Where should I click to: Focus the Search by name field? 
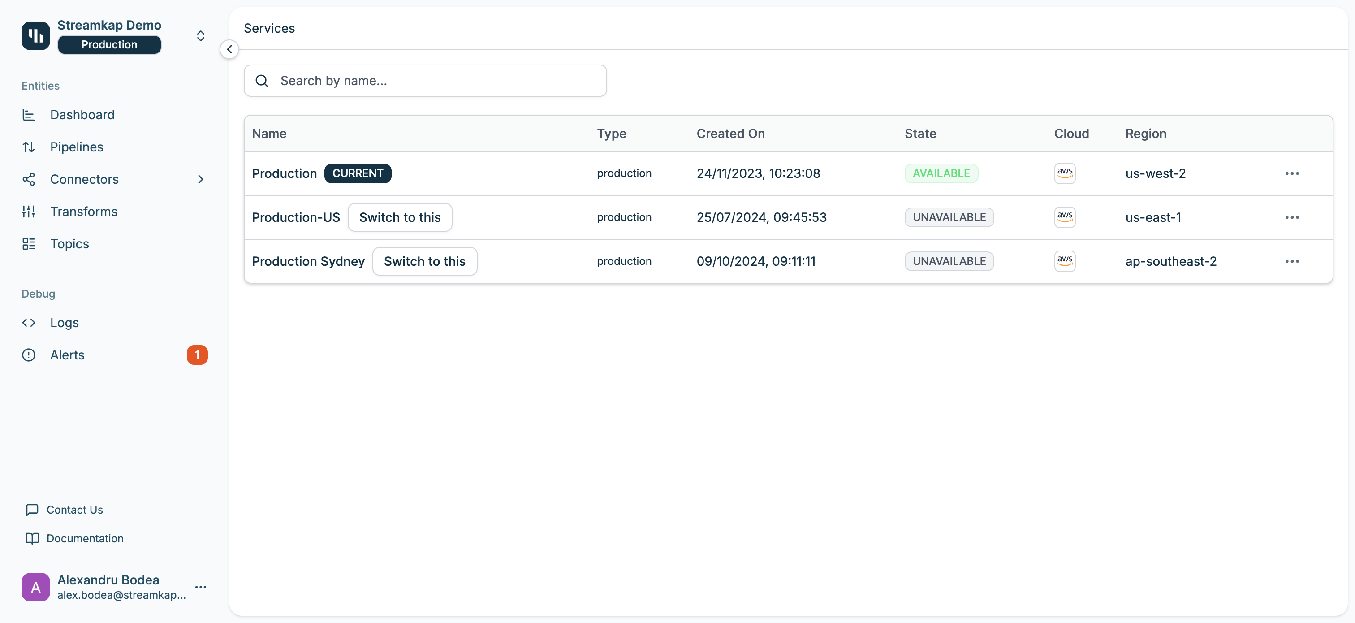pyautogui.click(x=436, y=81)
